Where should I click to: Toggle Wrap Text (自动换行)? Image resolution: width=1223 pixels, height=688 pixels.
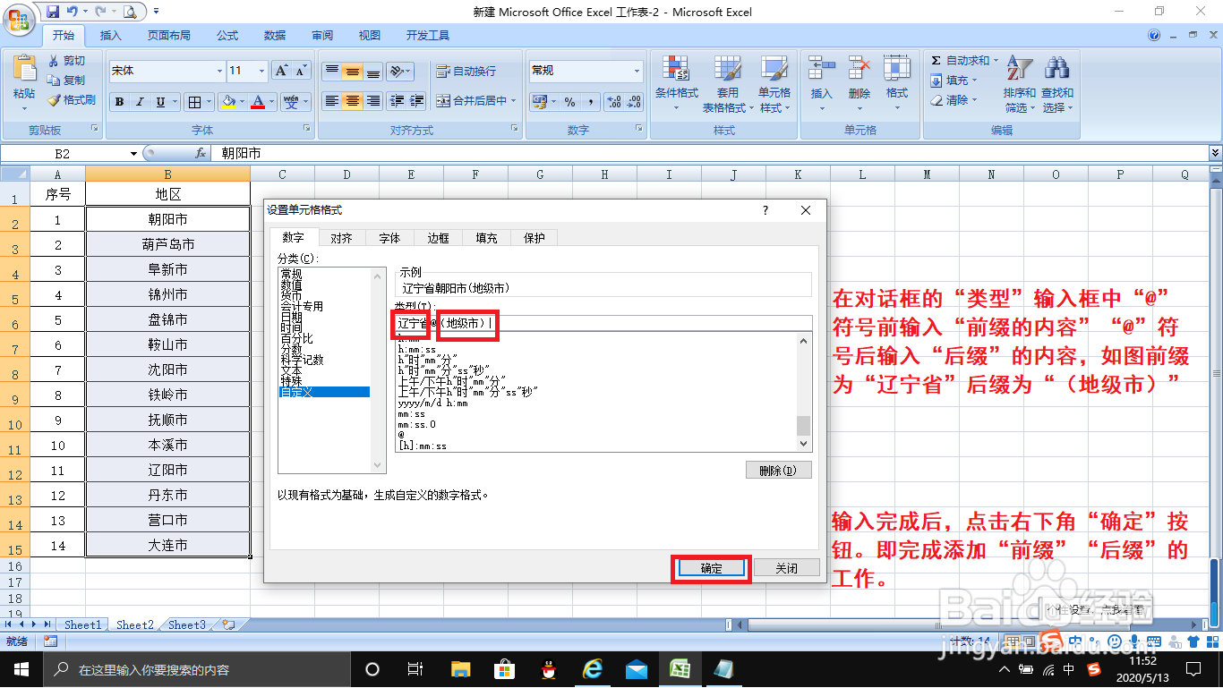(466, 72)
